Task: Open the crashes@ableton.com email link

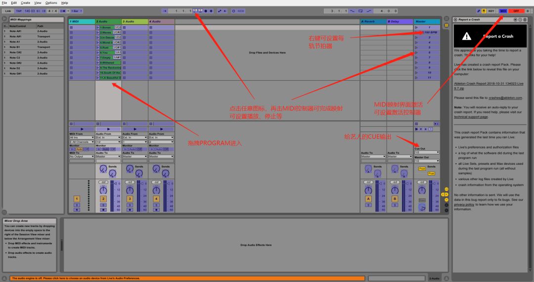Action: pos(505,98)
